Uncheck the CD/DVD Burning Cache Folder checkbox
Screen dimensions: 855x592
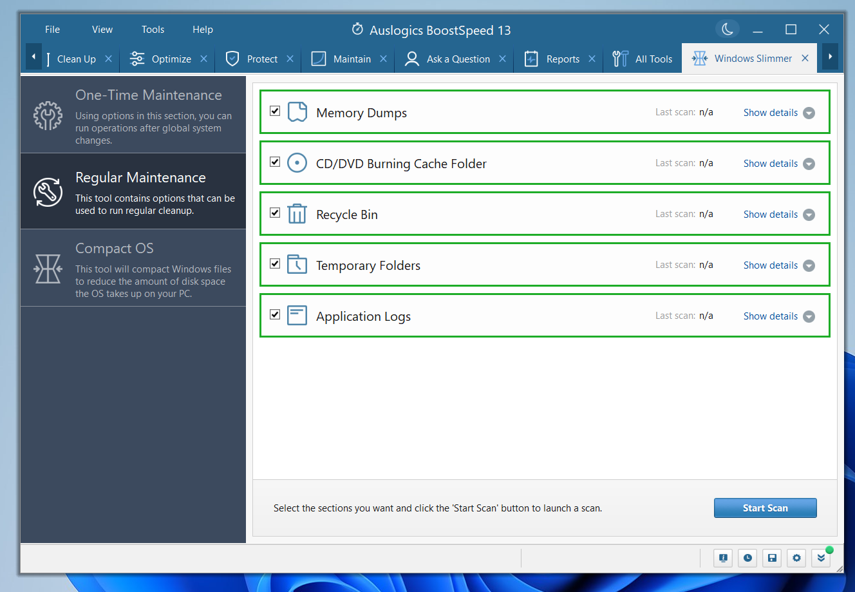click(275, 162)
